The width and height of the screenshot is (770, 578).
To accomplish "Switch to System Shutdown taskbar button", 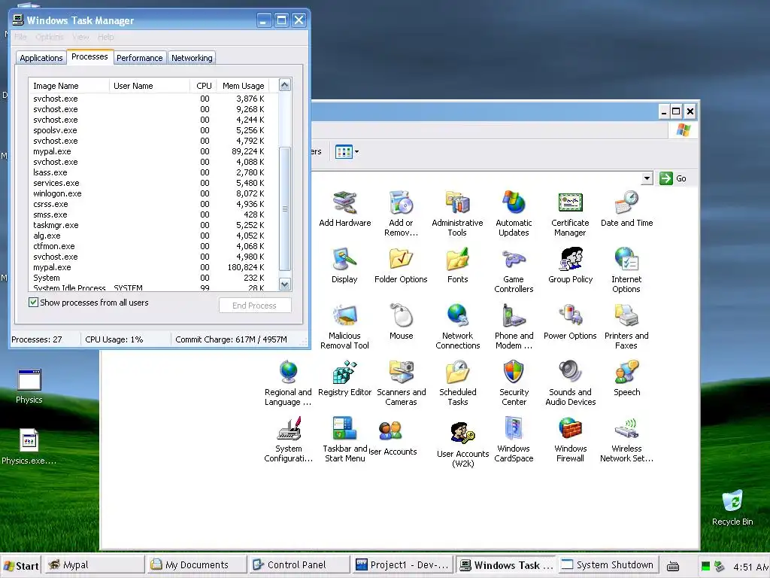I will pyautogui.click(x=608, y=565).
